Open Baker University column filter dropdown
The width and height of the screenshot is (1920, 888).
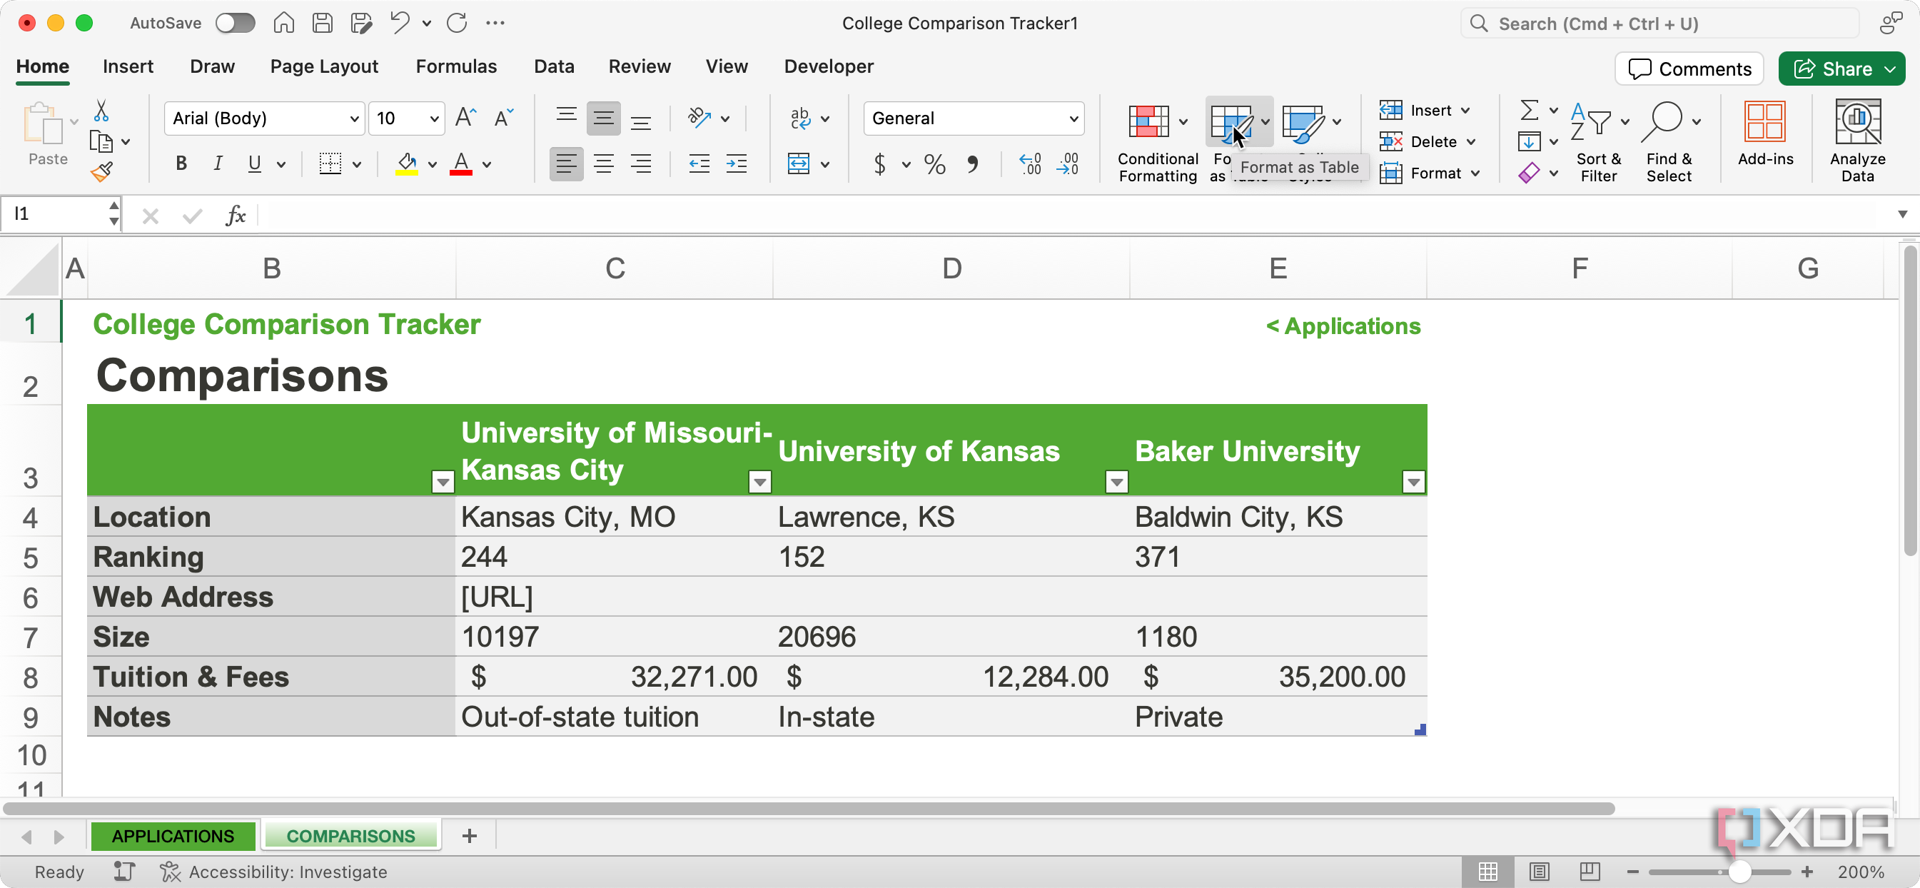[x=1413, y=481]
